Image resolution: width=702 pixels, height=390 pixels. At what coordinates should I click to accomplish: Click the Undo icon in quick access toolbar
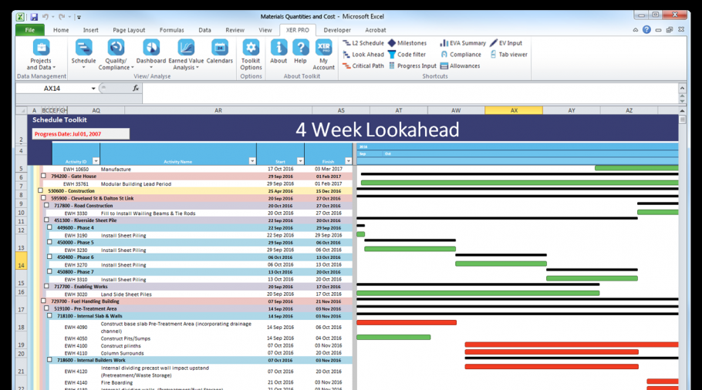click(46, 17)
